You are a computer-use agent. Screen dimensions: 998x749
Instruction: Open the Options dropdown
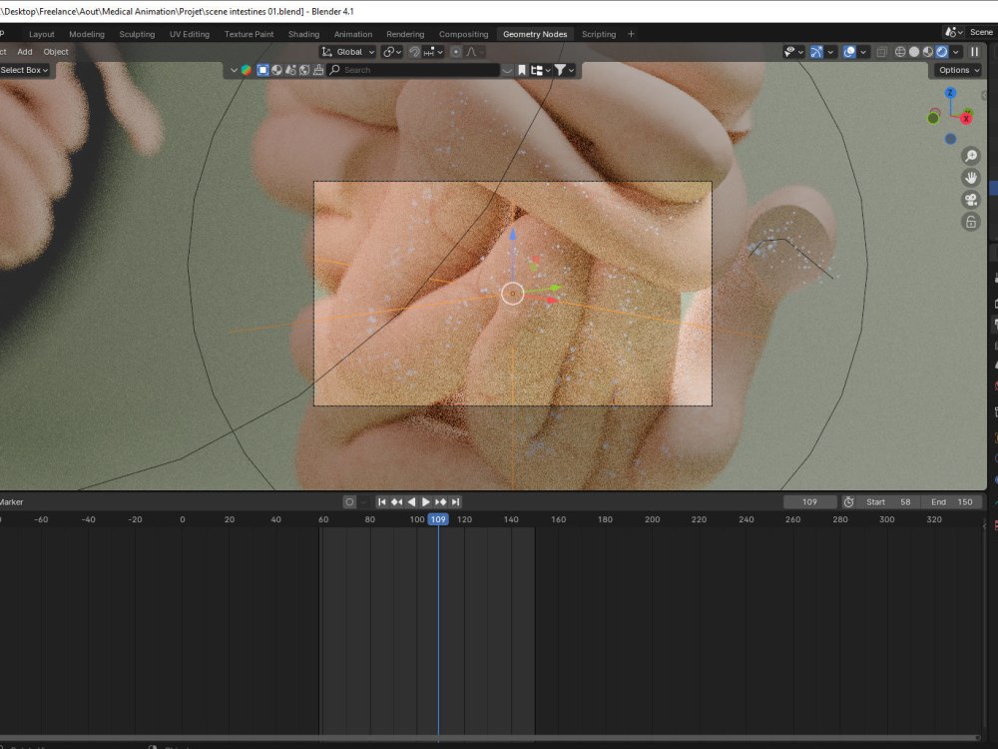958,70
